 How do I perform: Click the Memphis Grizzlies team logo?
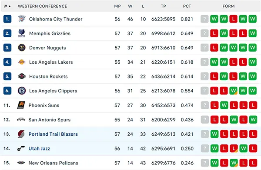pyautogui.click(x=22, y=33)
